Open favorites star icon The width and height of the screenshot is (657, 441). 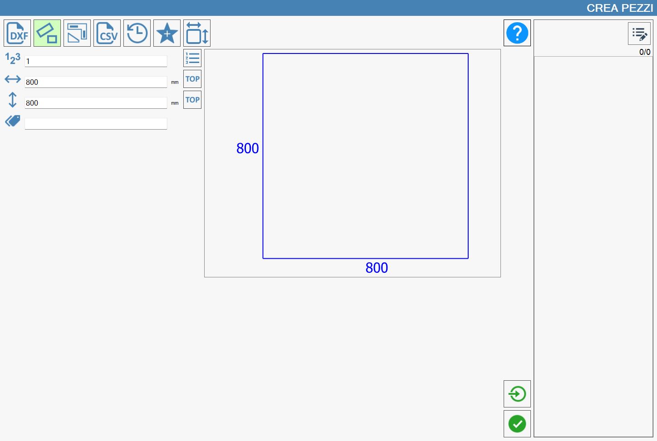click(167, 33)
